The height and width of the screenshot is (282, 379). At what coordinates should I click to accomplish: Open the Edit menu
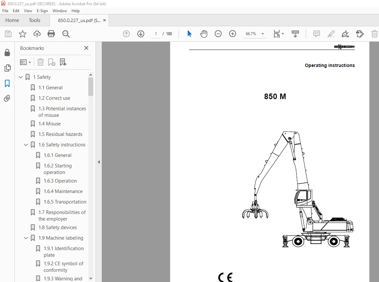coord(16,11)
